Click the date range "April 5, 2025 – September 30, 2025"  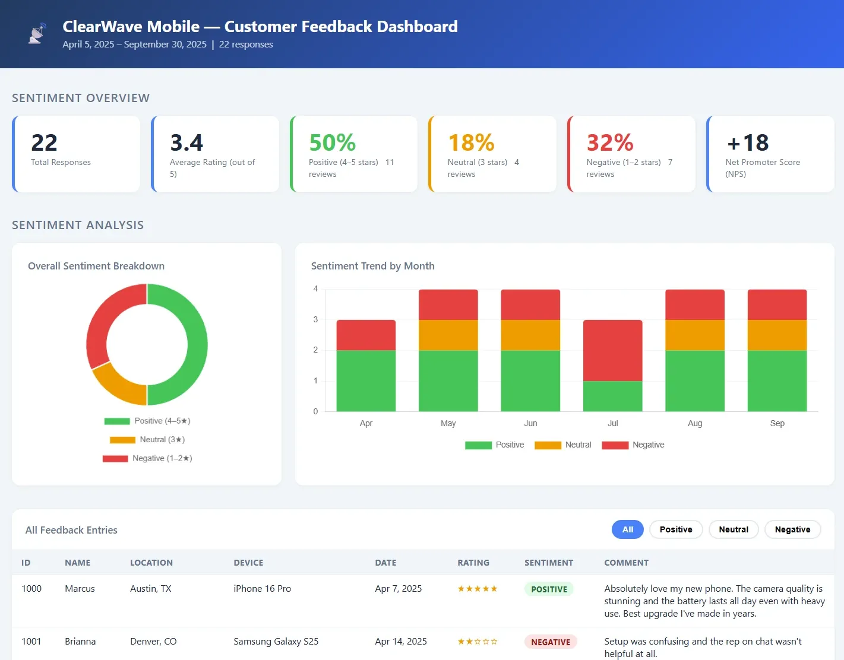135,45
